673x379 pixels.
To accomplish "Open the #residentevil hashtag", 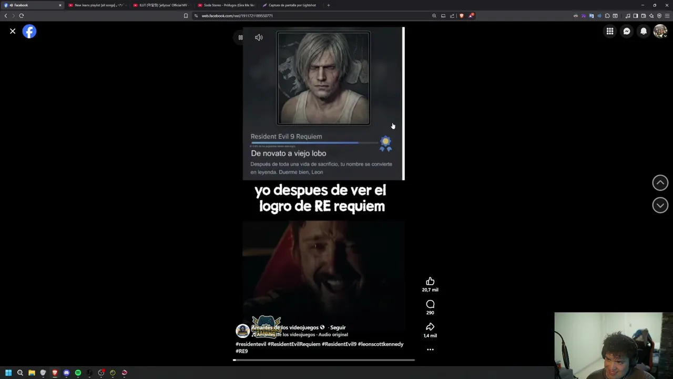I will coord(251,344).
